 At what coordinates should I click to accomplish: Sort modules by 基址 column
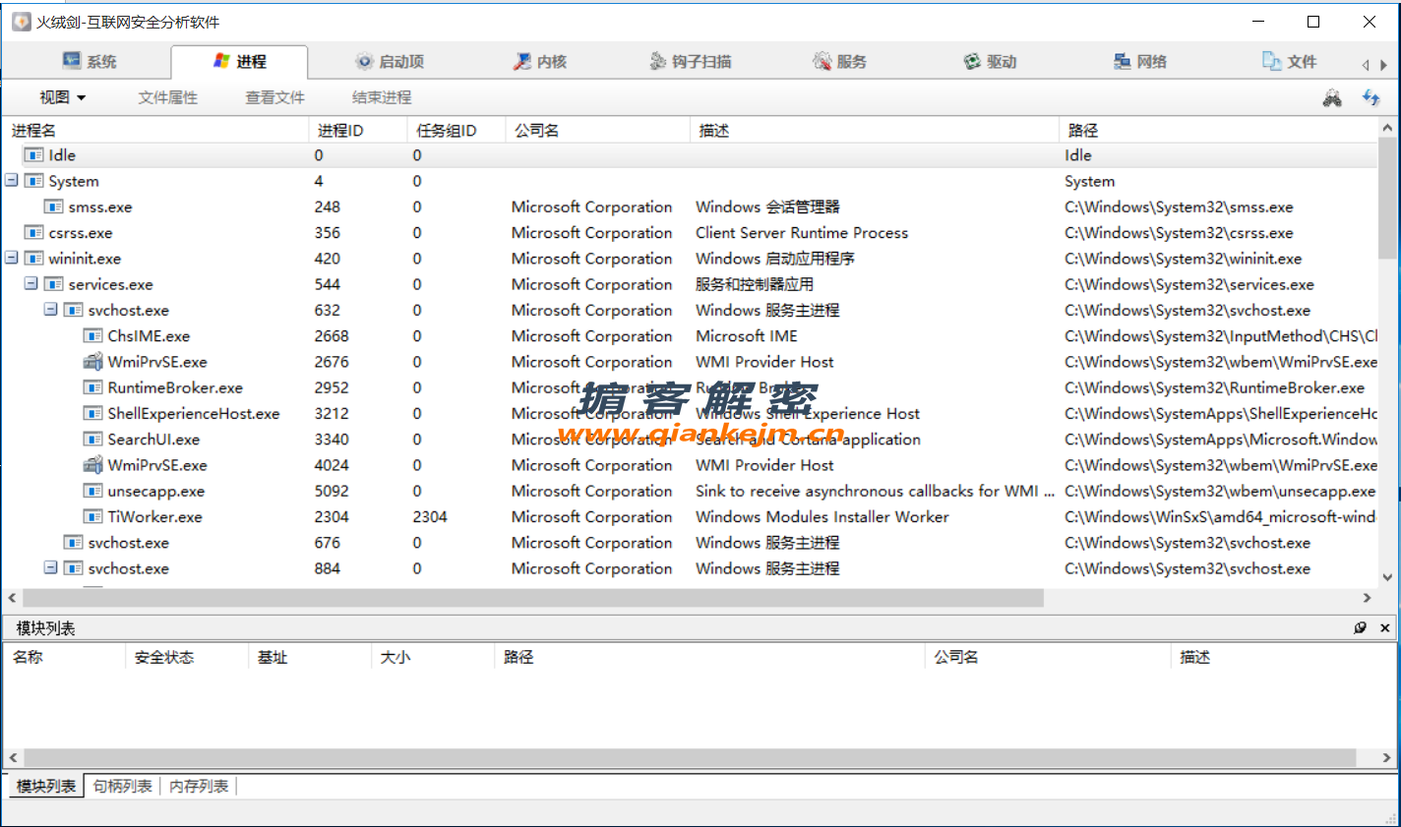[x=310, y=657]
